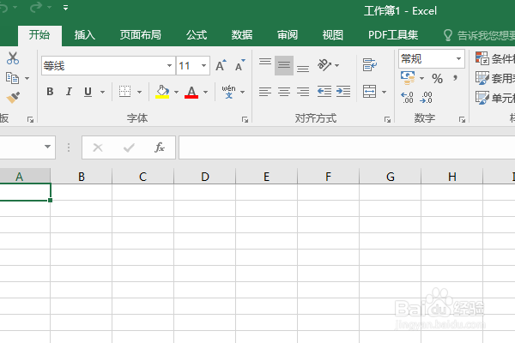Apply comma style separator
The width and height of the screenshot is (515, 343).
tap(455, 78)
